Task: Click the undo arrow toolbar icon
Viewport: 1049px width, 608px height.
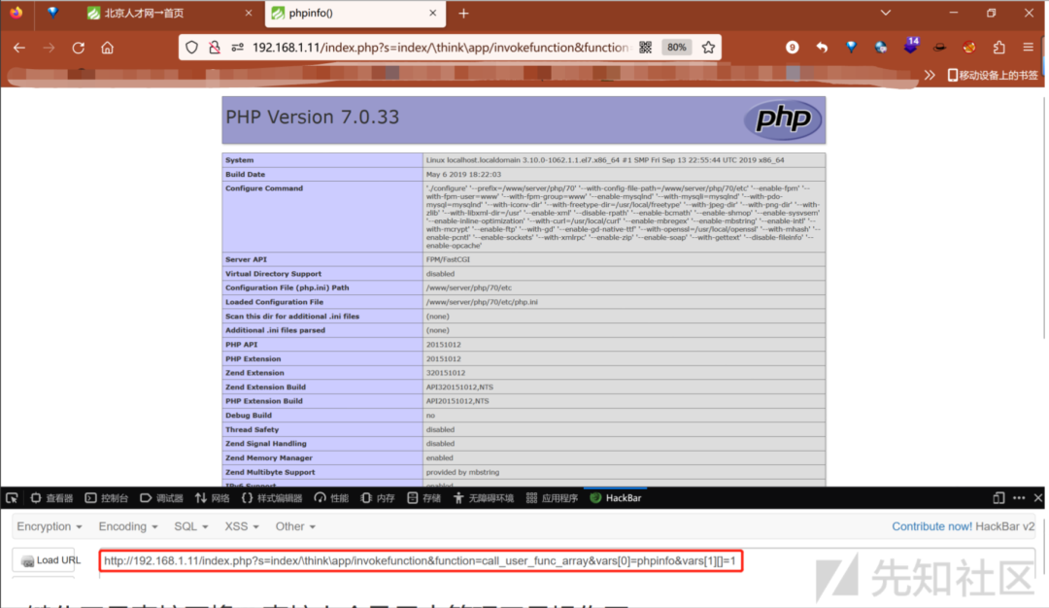Action: click(x=822, y=48)
